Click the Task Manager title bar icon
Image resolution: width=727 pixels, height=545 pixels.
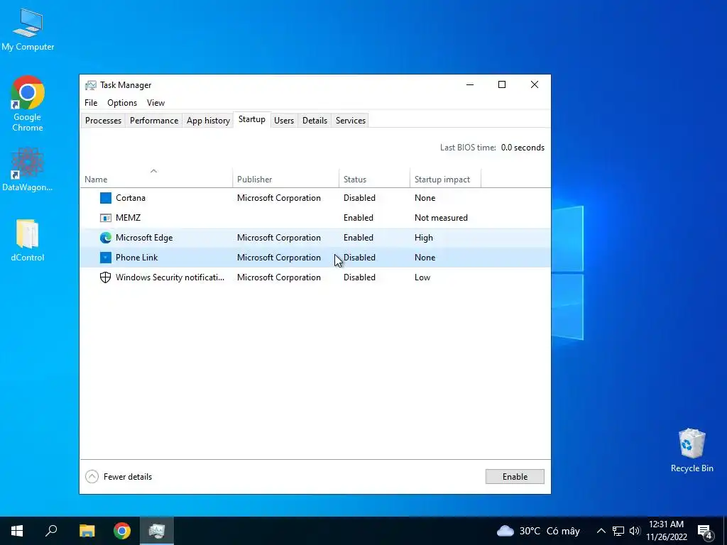coord(90,85)
